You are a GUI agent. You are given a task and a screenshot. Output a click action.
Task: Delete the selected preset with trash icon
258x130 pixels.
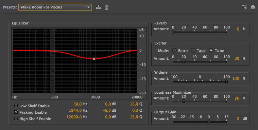[x=107, y=7]
